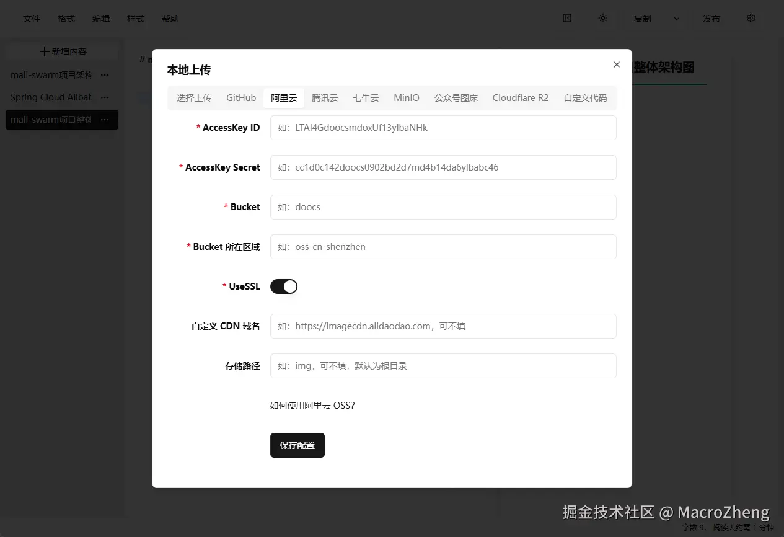Image resolution: width=784 pixels, height=537 pixels.
Task: Switch theme with the sun icon
Action: click(602, 18)
